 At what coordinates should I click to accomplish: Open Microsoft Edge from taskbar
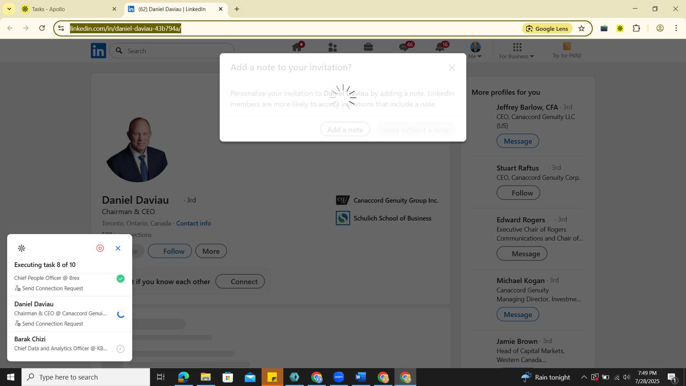pos(183,377)
